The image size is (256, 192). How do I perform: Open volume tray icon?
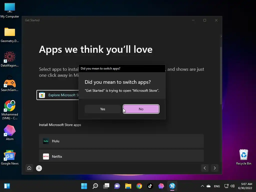pos(232,186)
